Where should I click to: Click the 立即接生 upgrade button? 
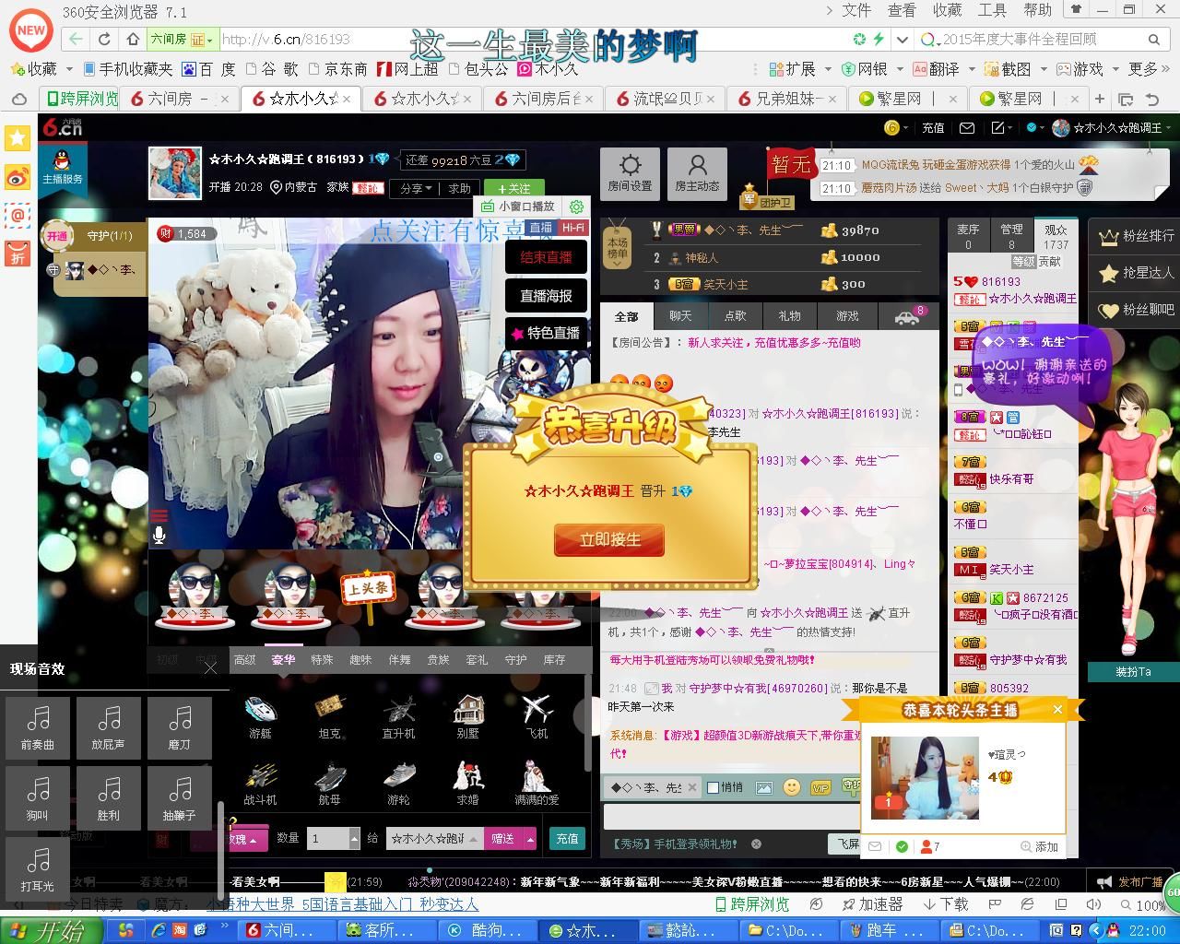609,540
